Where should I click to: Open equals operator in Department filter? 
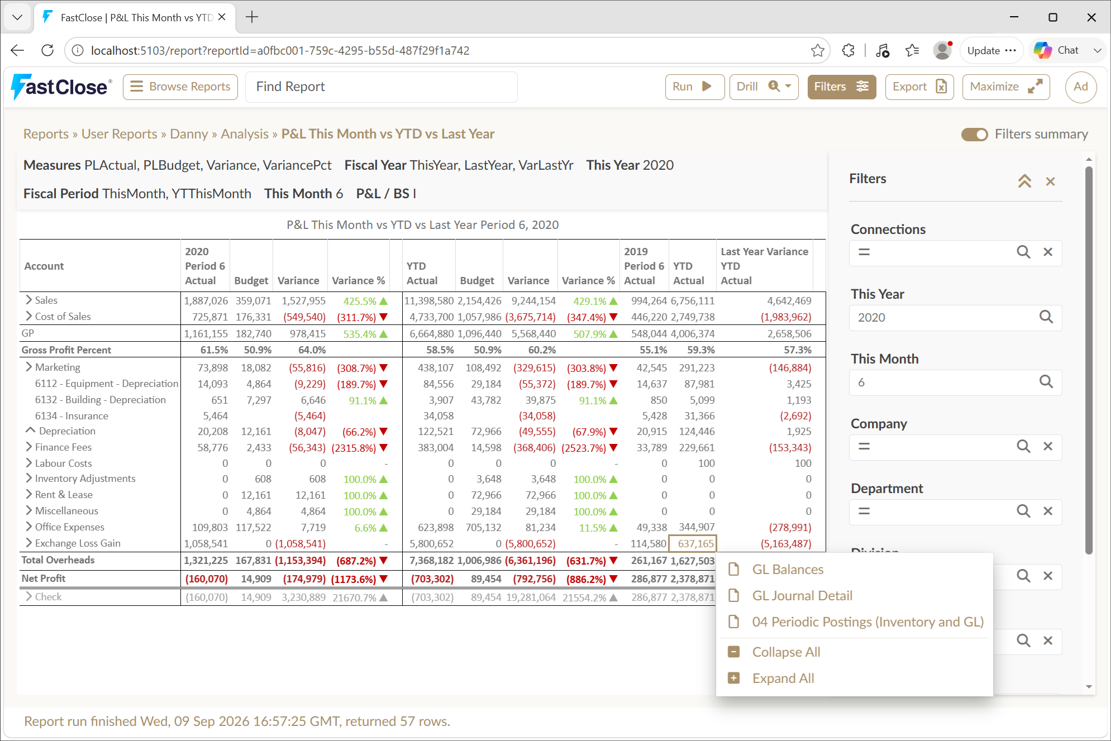(x=864, y=511)
